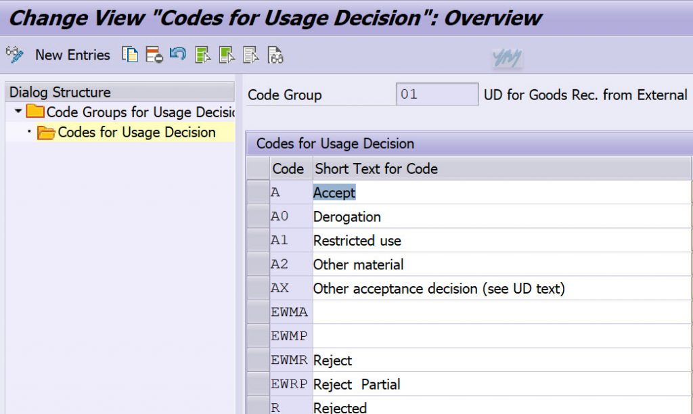Image resolution: width=693 pixels, height=414 pixels.
Task: Collapse Code Groups for Usage Decision node
Action: click(x=18, y=111)
